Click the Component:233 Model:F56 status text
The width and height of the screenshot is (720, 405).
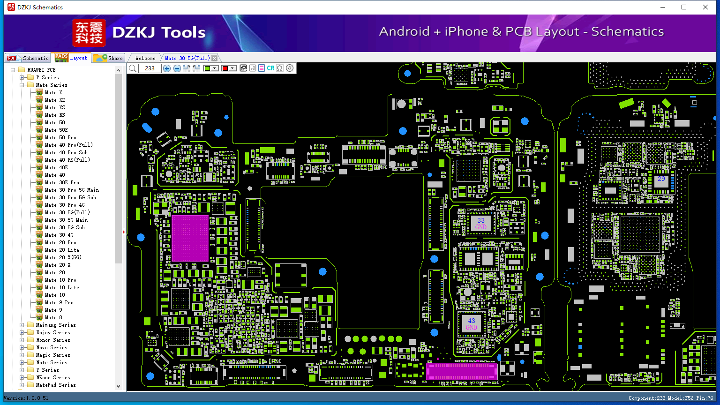(671, 398)
